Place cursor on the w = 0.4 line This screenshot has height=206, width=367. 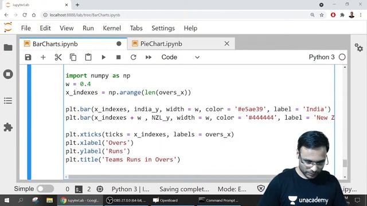click(78, 84)
